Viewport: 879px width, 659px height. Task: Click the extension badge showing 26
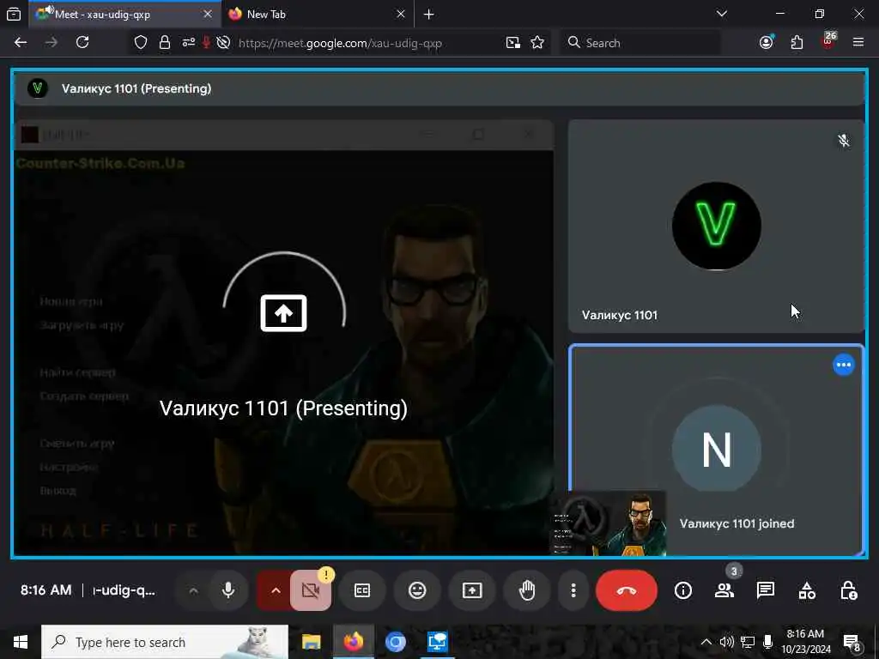click(828, 41)
